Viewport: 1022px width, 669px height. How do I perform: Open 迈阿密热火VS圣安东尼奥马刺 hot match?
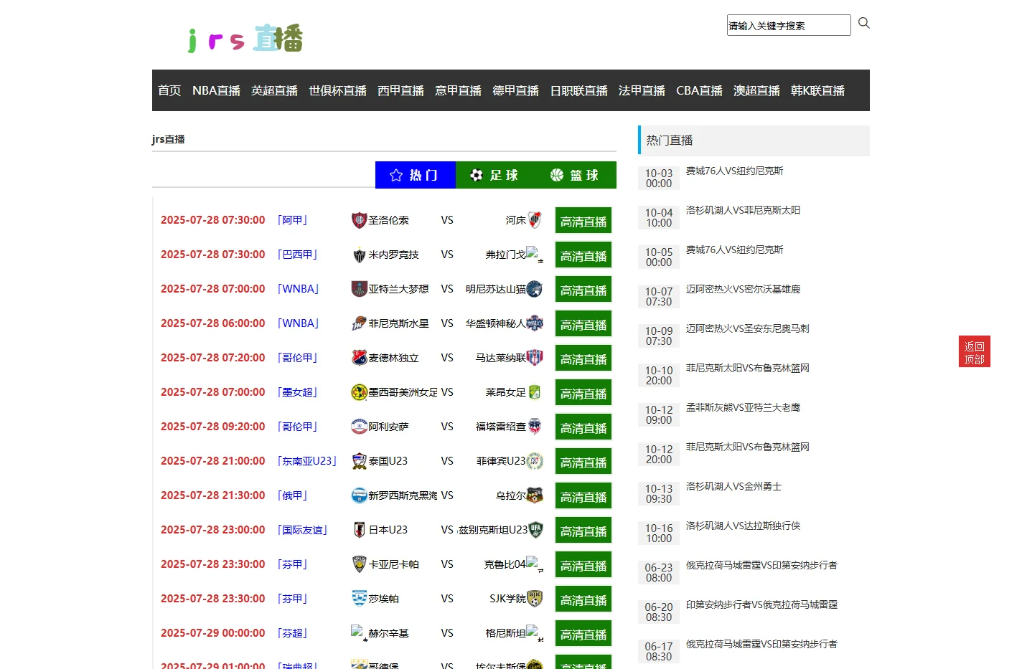pos(747,328)
